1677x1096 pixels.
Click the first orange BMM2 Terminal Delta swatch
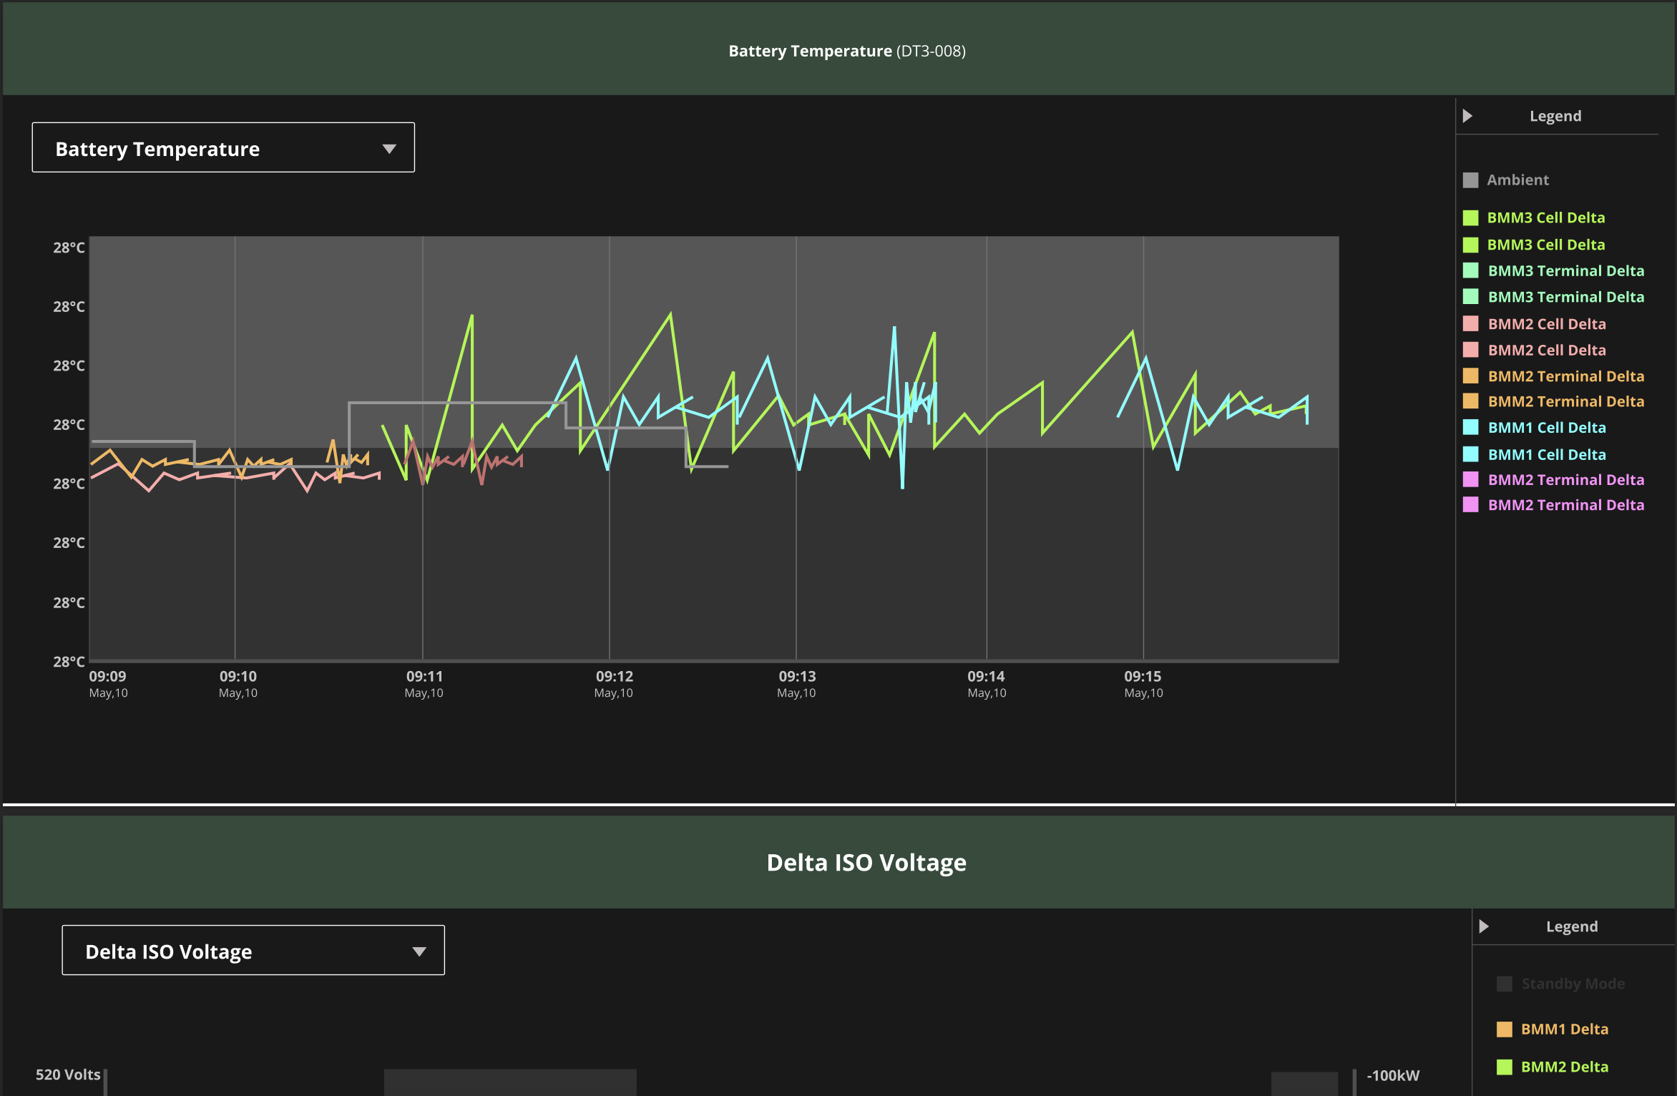point(1470,376)
